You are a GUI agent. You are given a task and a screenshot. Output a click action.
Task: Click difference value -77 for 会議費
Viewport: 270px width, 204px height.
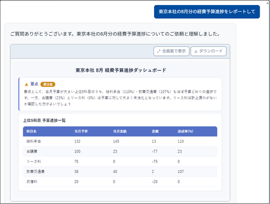pyautogui.click(x=155, y=151)
